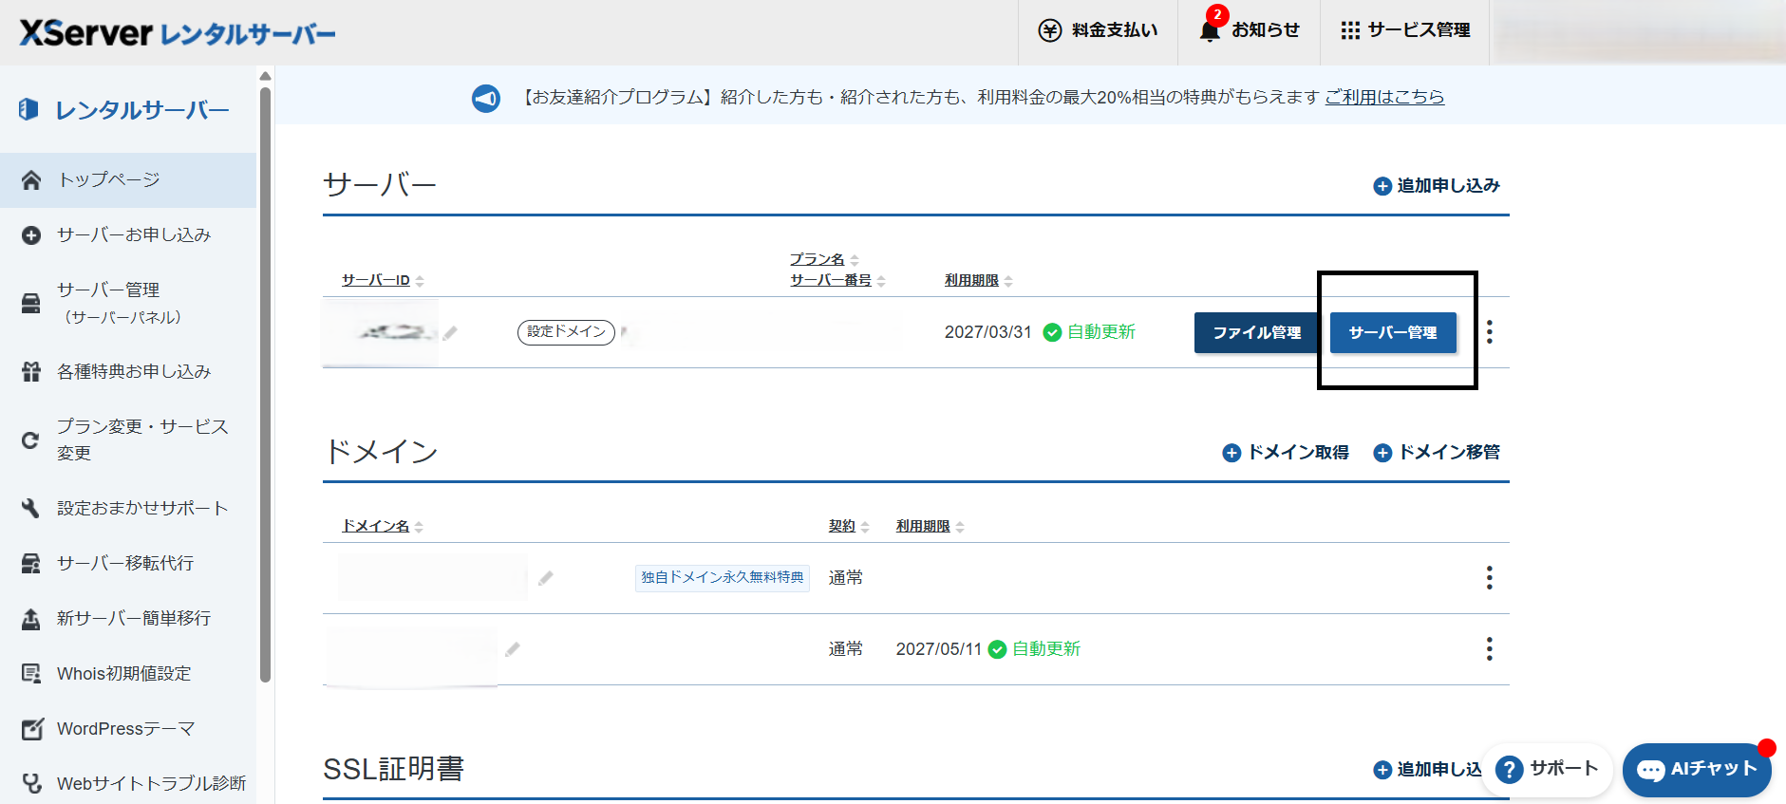This screenshot has width=1786, height=804.
Task: Click the server expiry date 2027/03/31
Action: (987, 332)
